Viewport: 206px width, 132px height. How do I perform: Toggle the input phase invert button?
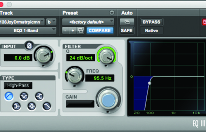point(29,46)
